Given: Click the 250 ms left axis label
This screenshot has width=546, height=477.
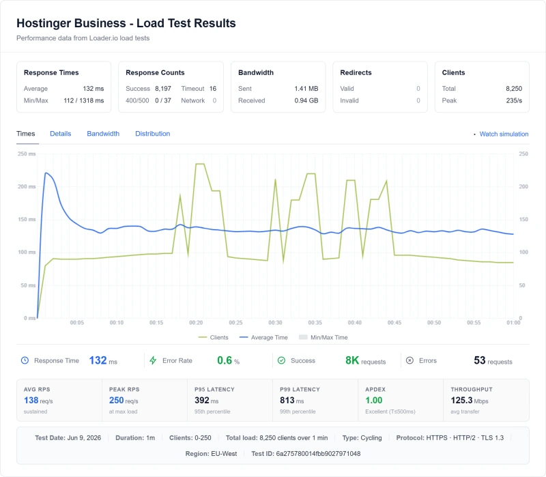Looking at the screenshot, I should 27,154.
